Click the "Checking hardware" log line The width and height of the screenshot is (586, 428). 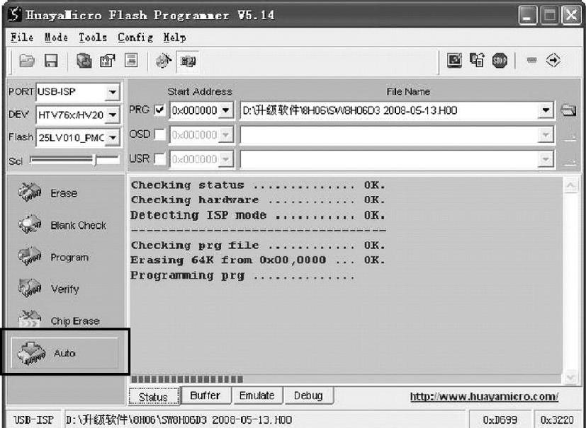[258, 200]
